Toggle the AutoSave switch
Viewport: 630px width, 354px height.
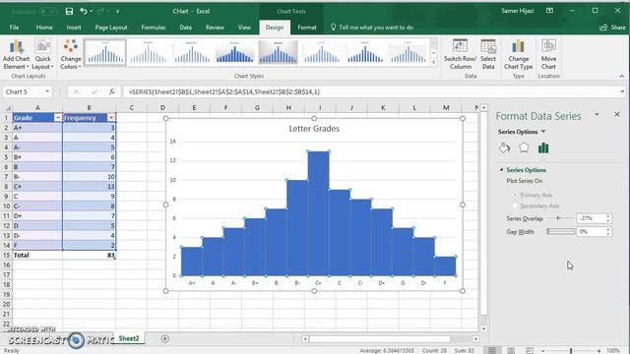[47, 11]
